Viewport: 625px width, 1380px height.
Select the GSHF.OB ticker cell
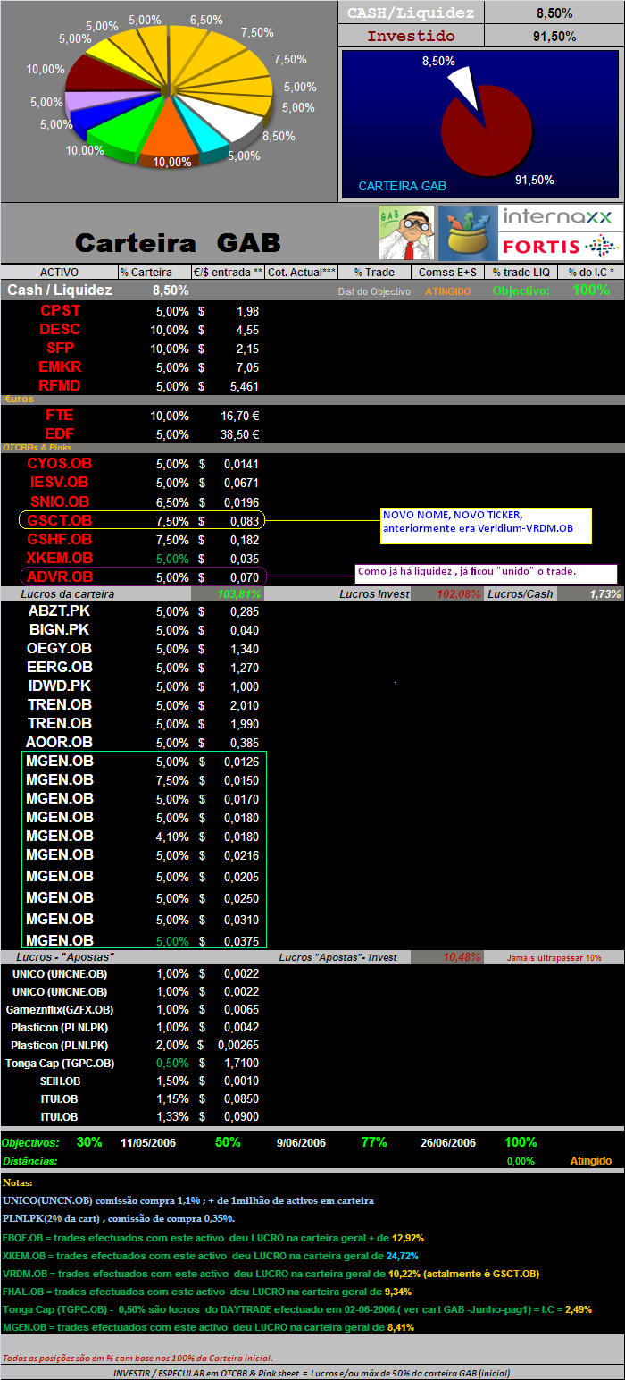tap(60, 539)
